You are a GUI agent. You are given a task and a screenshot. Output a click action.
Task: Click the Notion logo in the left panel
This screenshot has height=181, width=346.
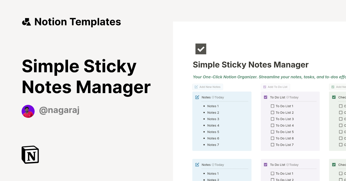click(30, 155)
